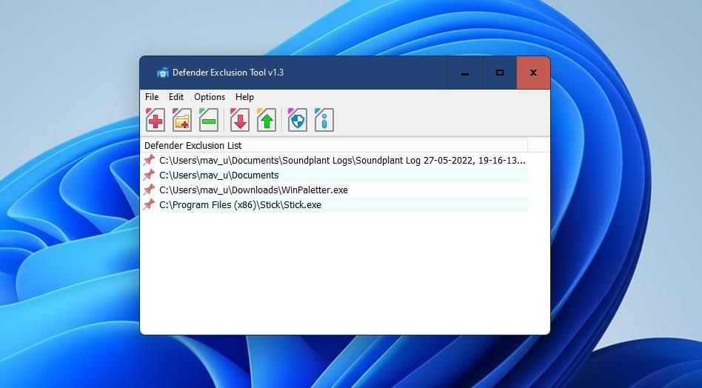Image resolution: width=702 pixels, height=388 pixels.
Task: Select the Soundplant Log 27-05-2022 exclusion entry
Action: (x=335, y=160)
